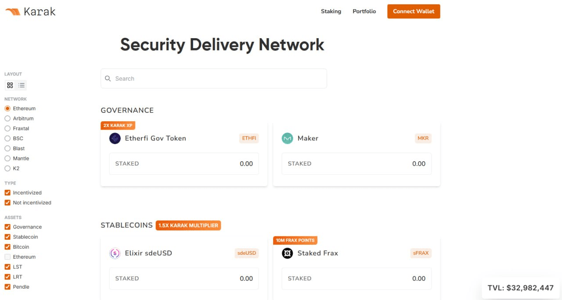Click the Connect Wallet button

[414, 11]
